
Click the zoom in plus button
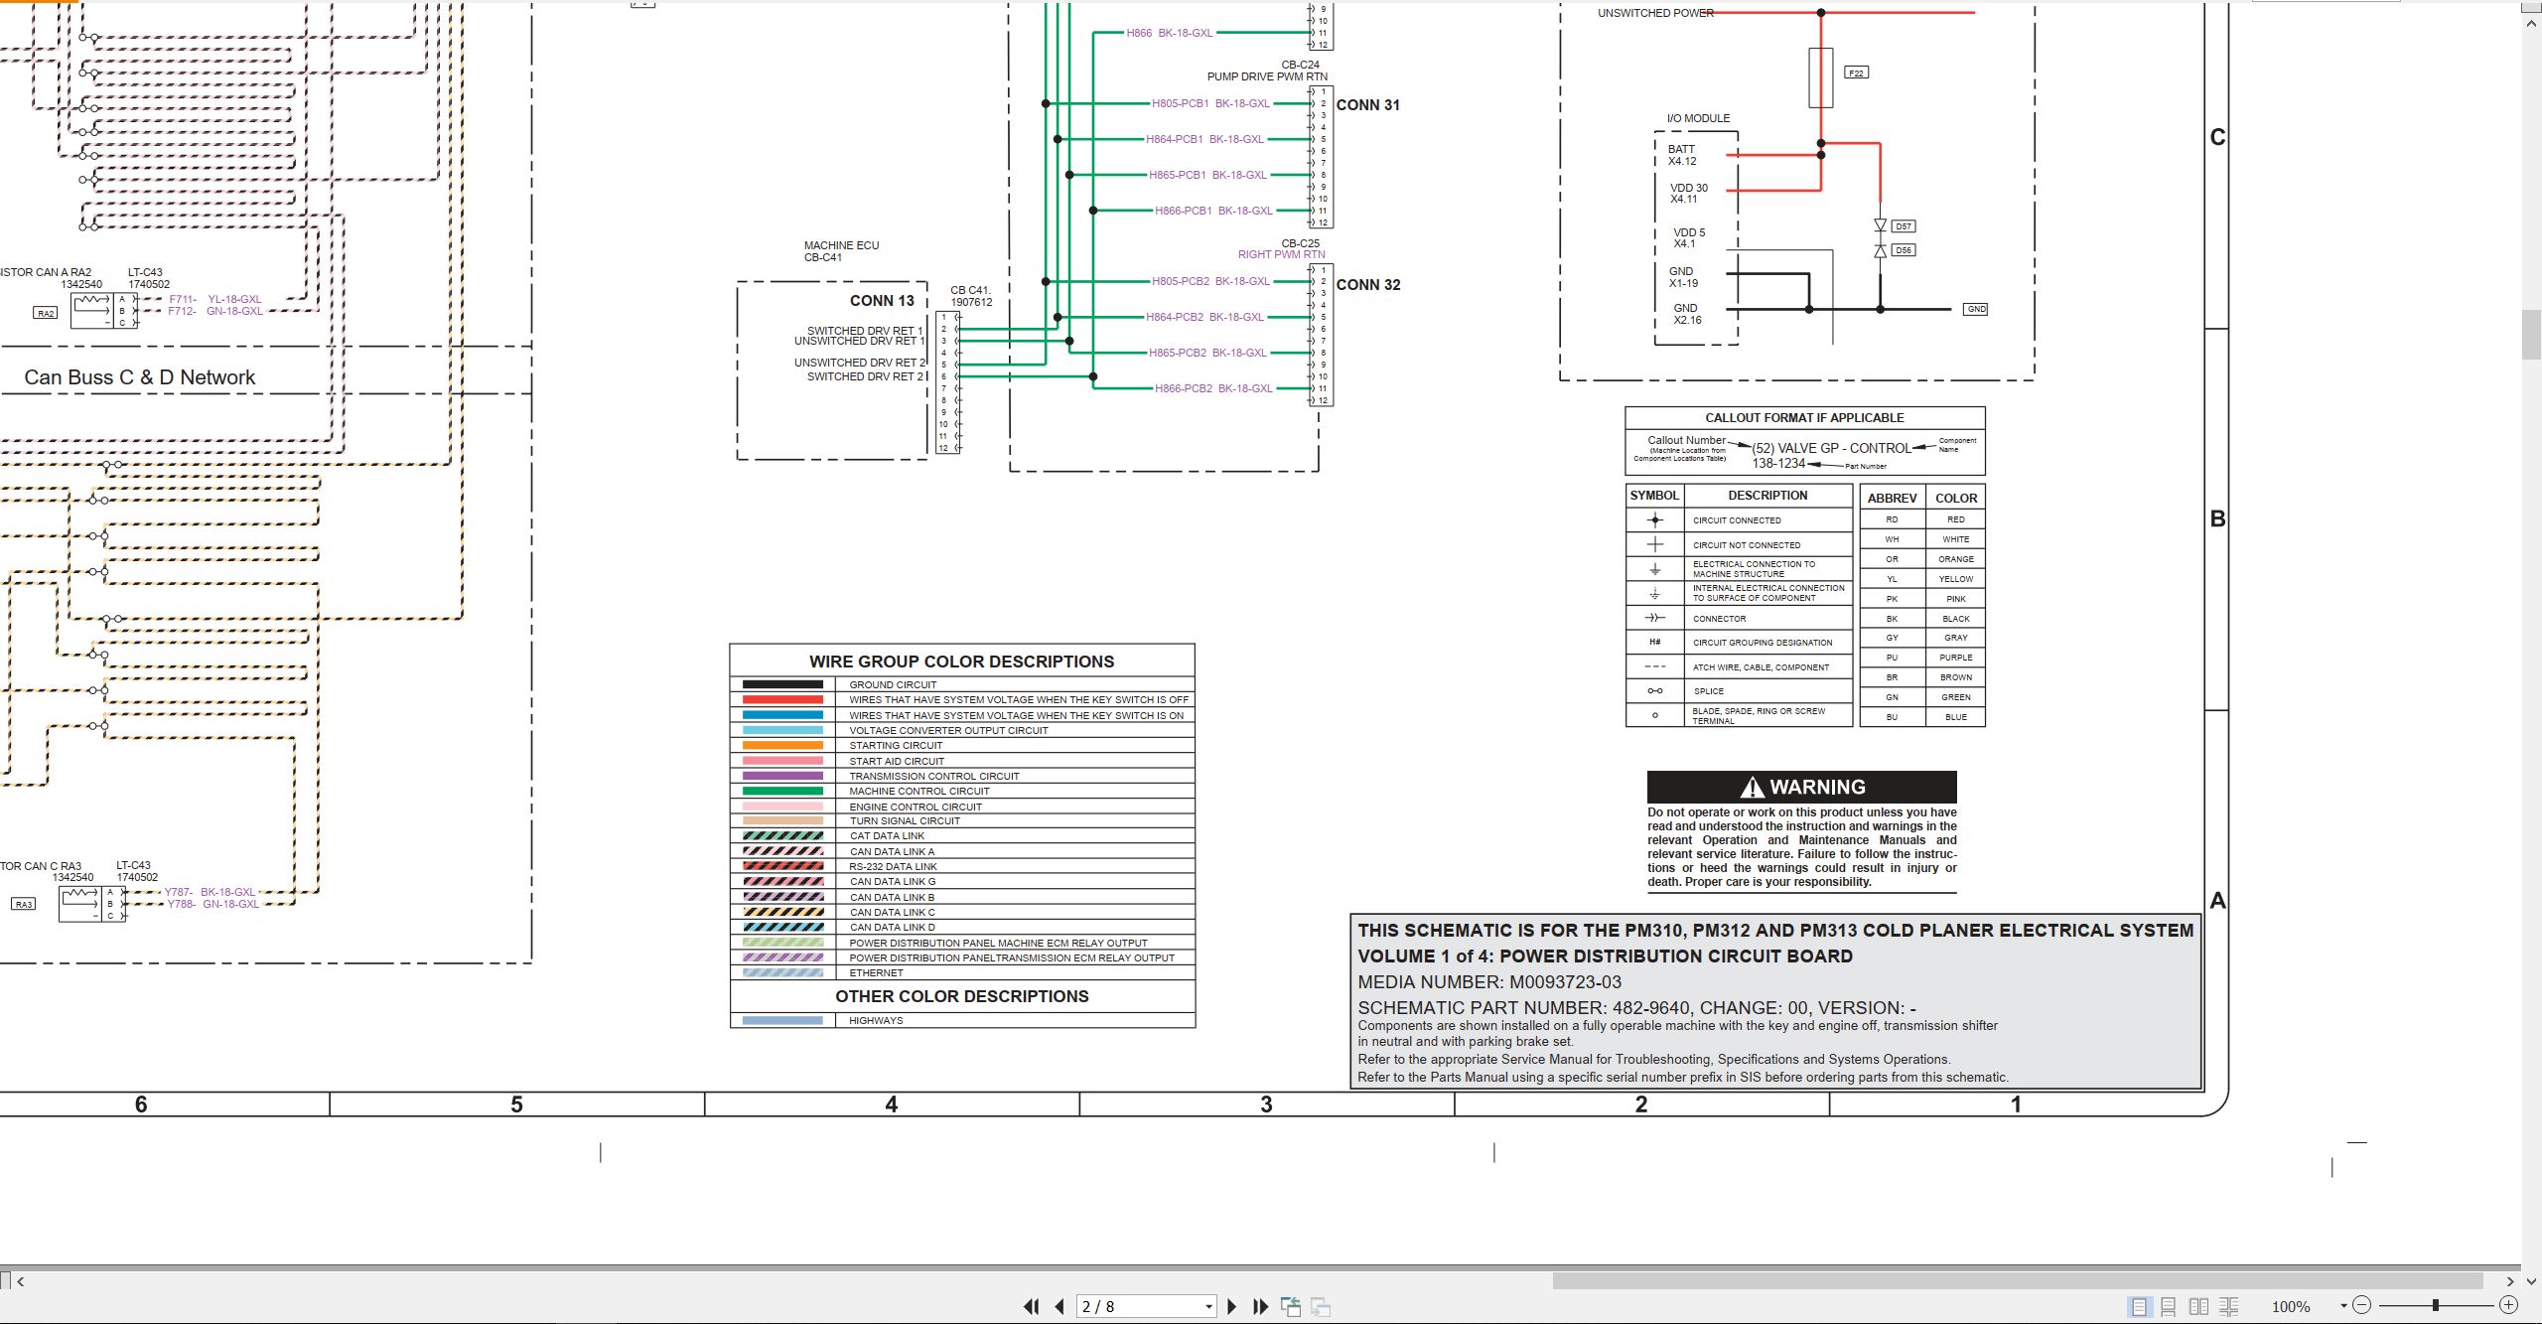(2509, 1305)
